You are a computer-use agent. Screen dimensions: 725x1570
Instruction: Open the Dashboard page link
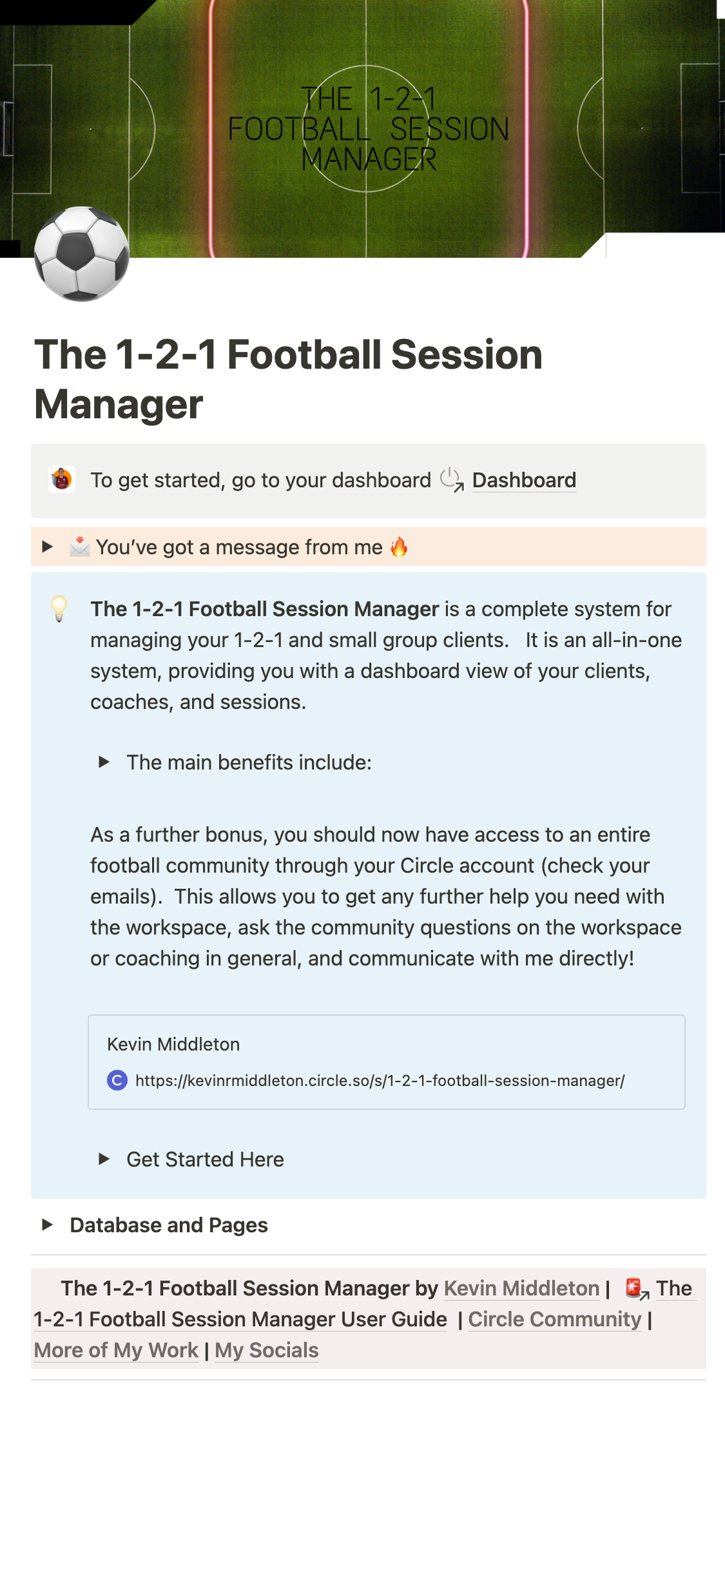pyautogui.click(x=523, y=480)
